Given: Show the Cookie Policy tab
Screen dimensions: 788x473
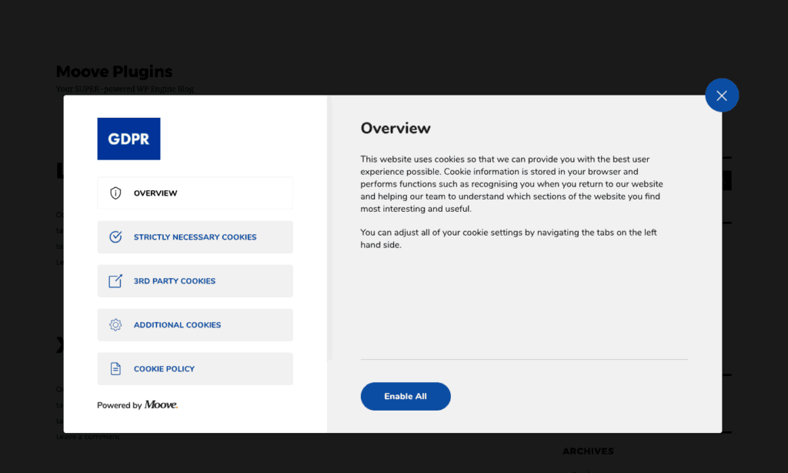Looking at the screenshot, I should [195, 369].
